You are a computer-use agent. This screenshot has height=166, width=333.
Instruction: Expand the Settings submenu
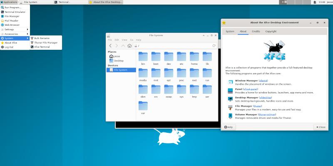pyautogui.click(x=15, y=29)
